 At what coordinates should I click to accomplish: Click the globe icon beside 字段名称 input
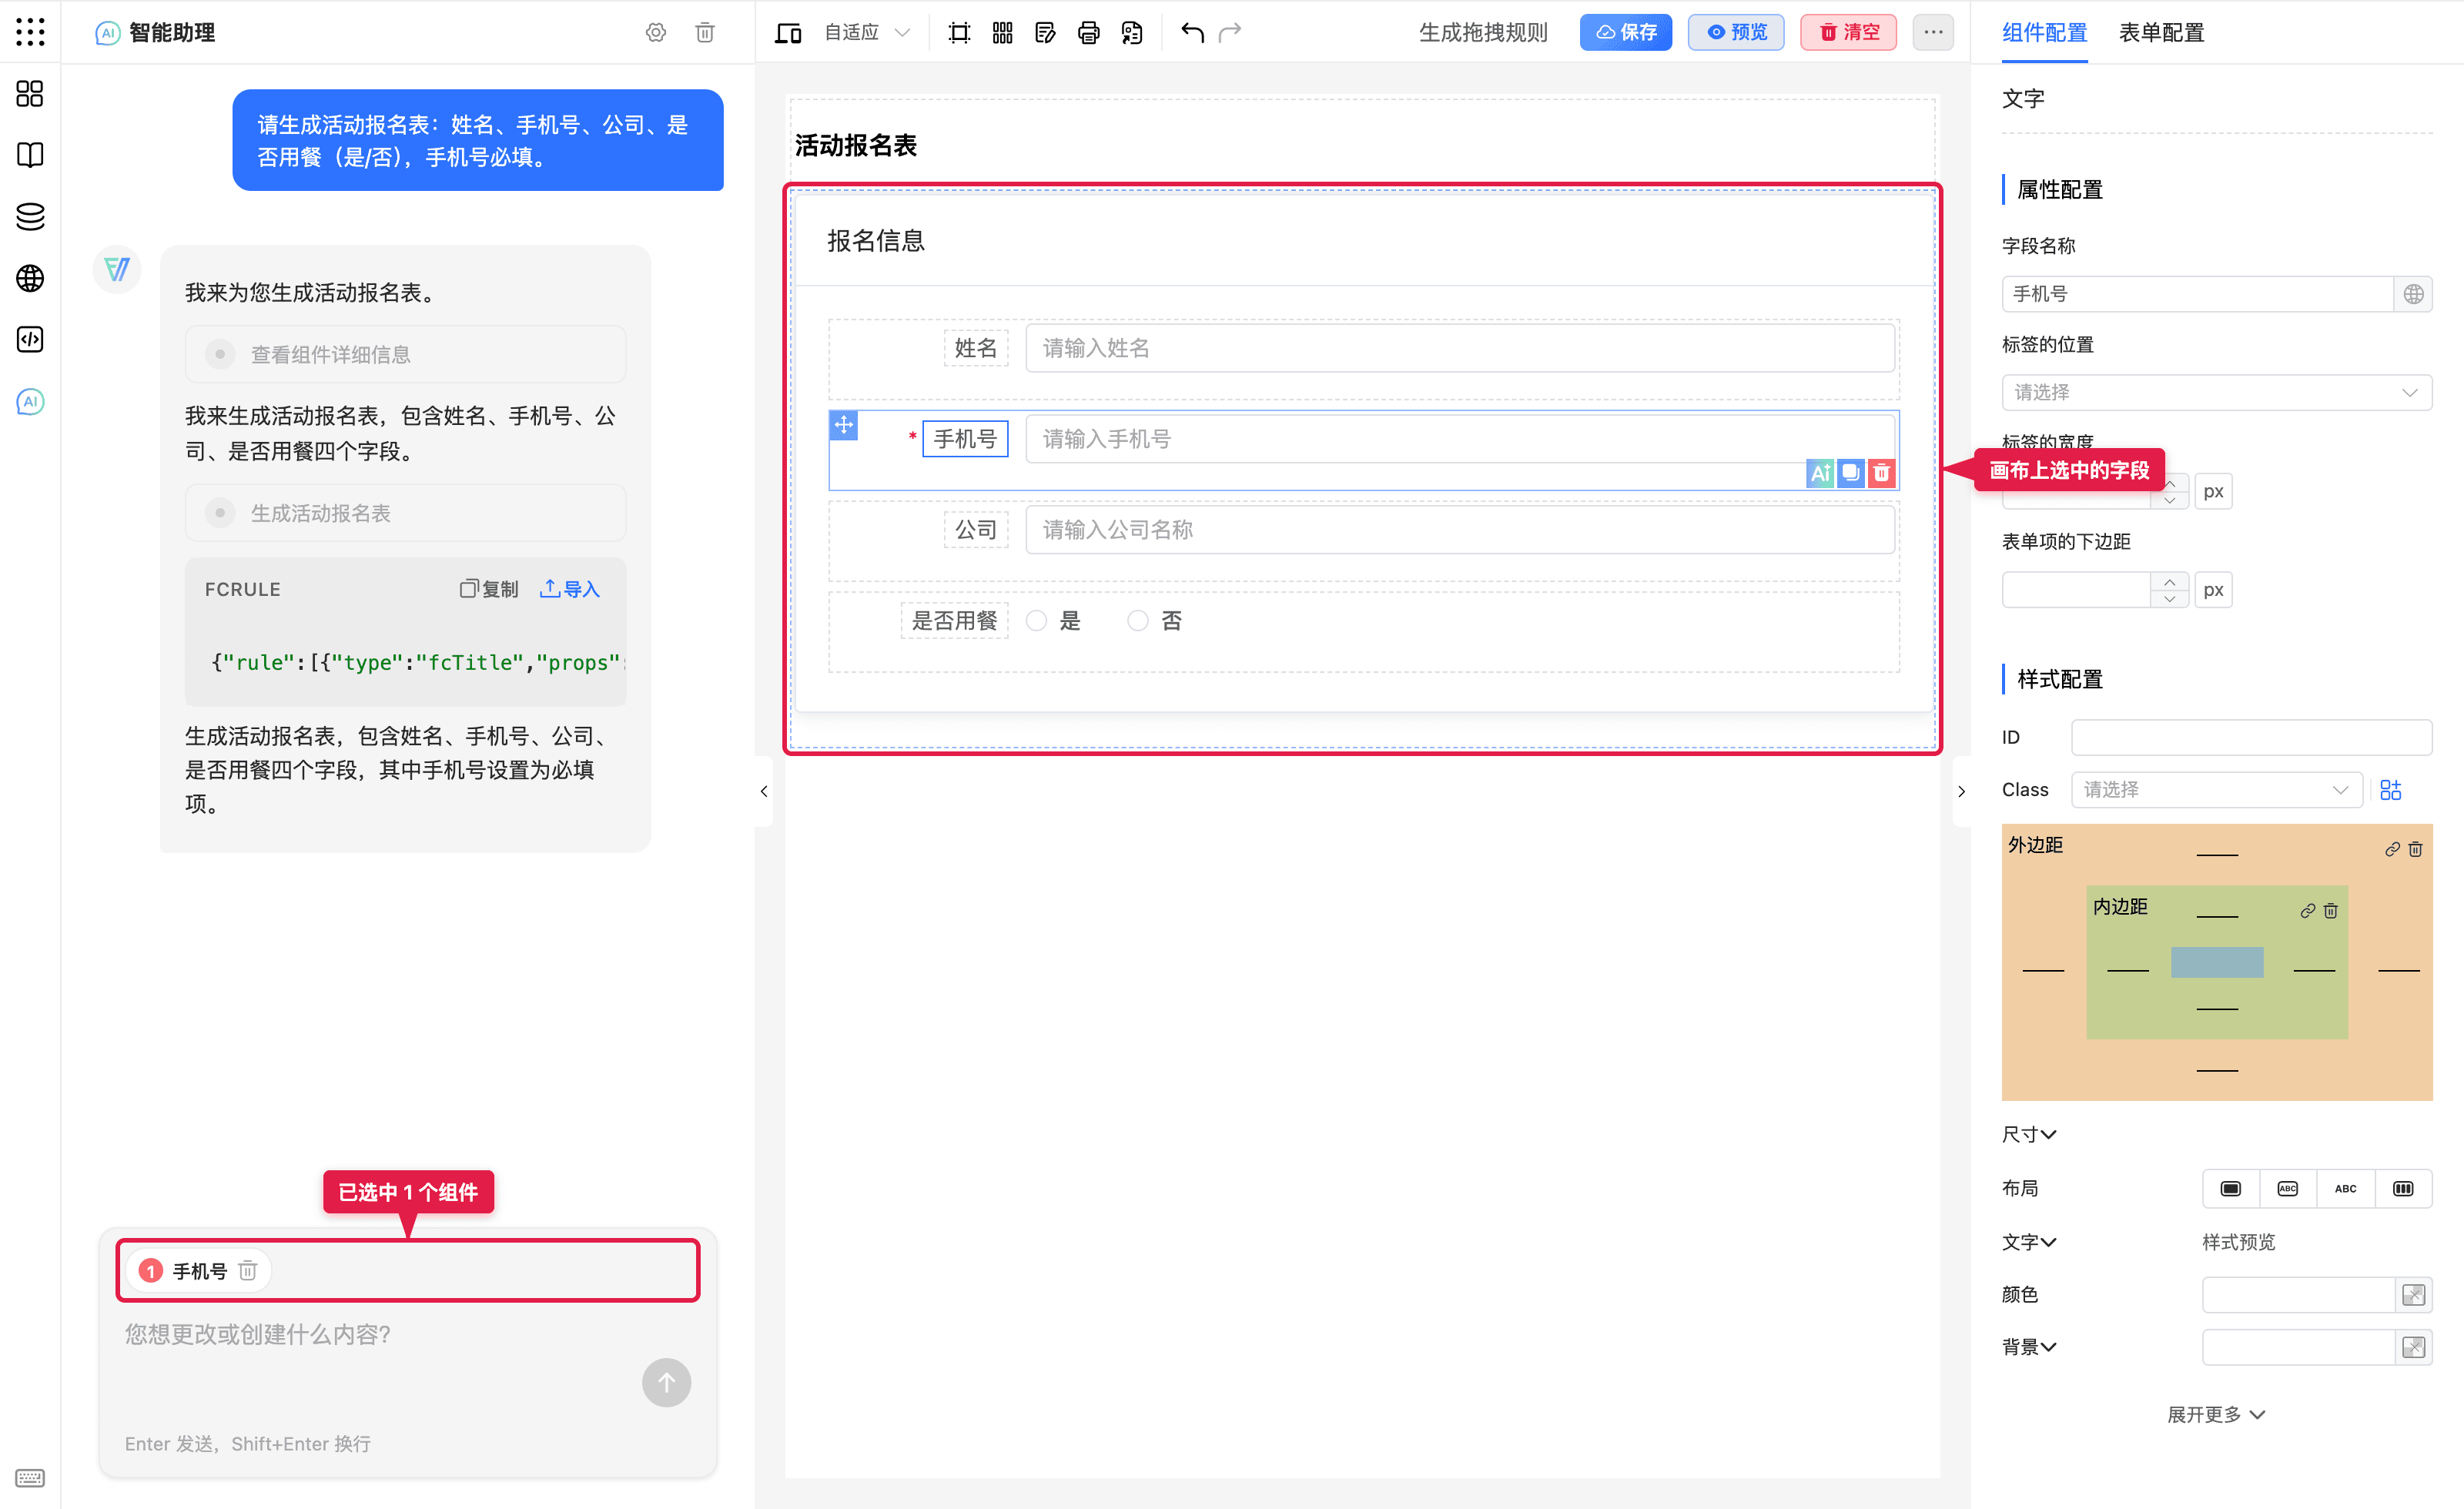2413,294
